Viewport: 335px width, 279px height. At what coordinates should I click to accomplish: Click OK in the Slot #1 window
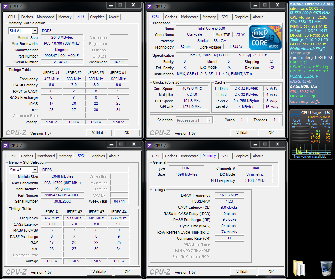[x=127, y=133]
